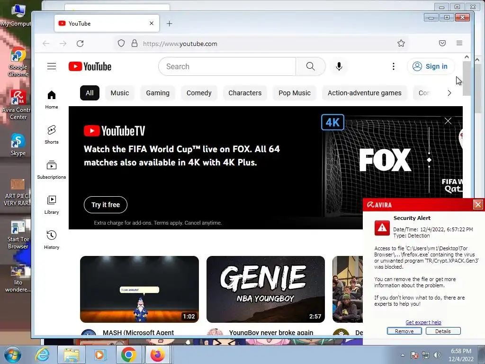
Task: Select the Music category chip
Action: (120, 93)
